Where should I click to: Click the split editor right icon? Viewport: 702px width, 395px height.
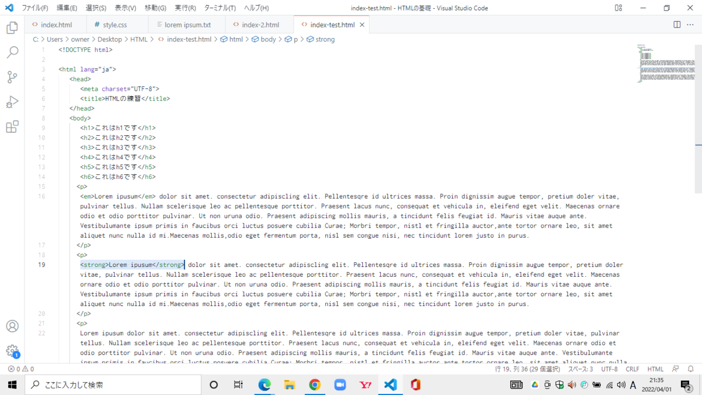click(677, 25)
